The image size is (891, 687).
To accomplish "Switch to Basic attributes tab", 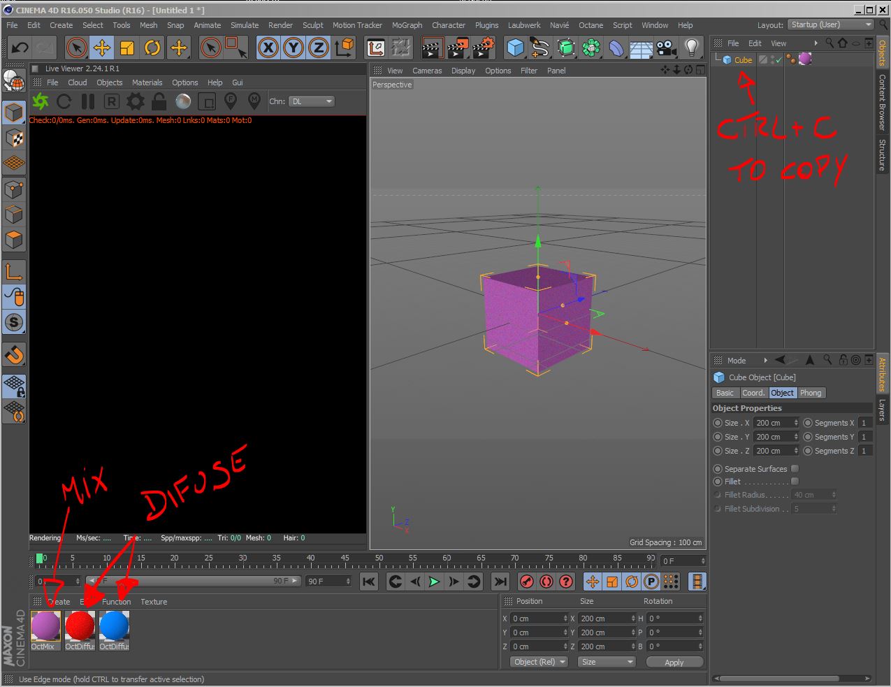I will tap(725, 393).
